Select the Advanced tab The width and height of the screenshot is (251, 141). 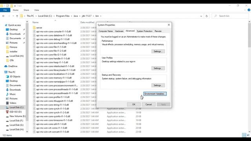click(x=130, y=31)
